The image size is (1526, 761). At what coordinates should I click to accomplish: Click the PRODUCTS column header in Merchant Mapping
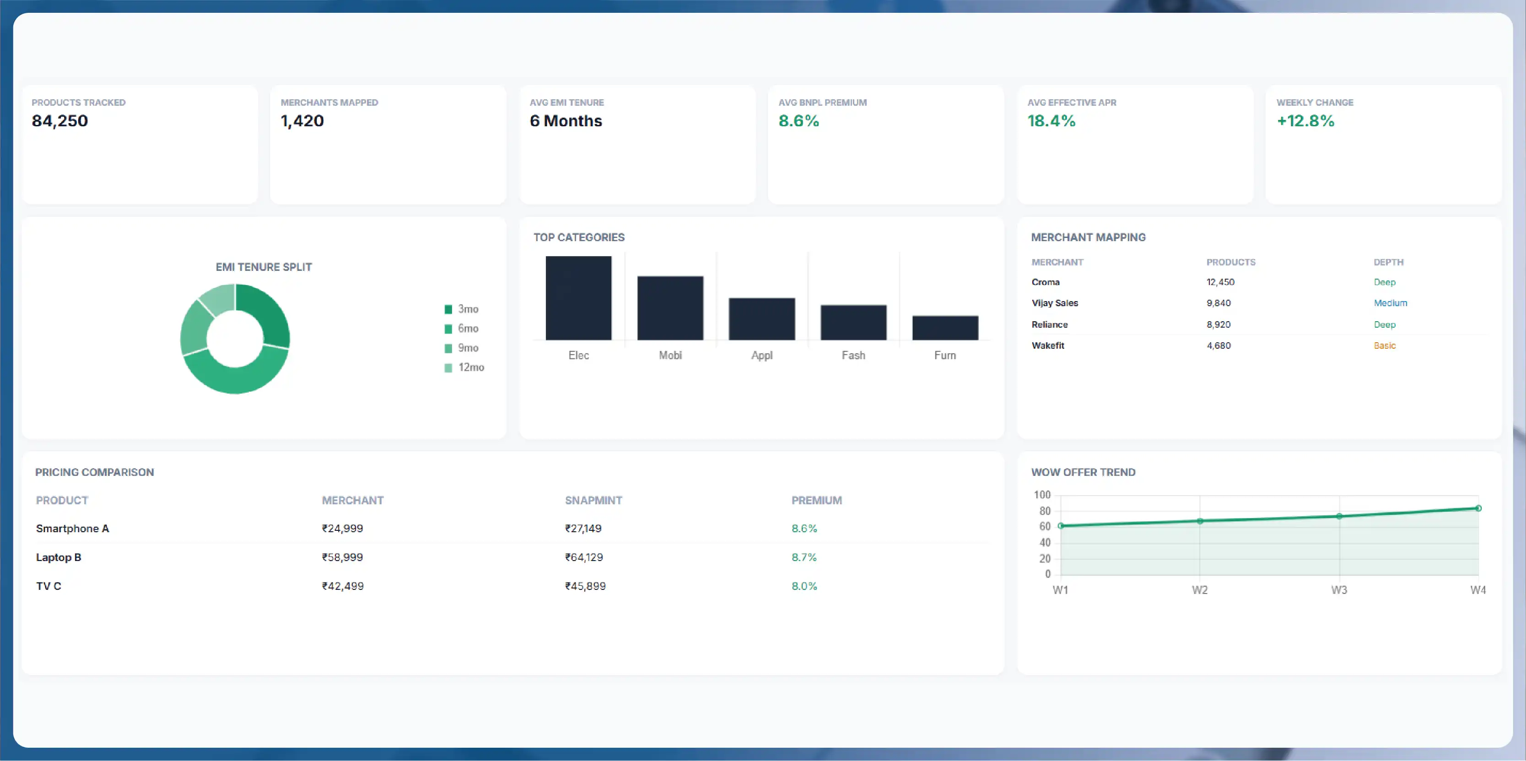click(1231, 262)
